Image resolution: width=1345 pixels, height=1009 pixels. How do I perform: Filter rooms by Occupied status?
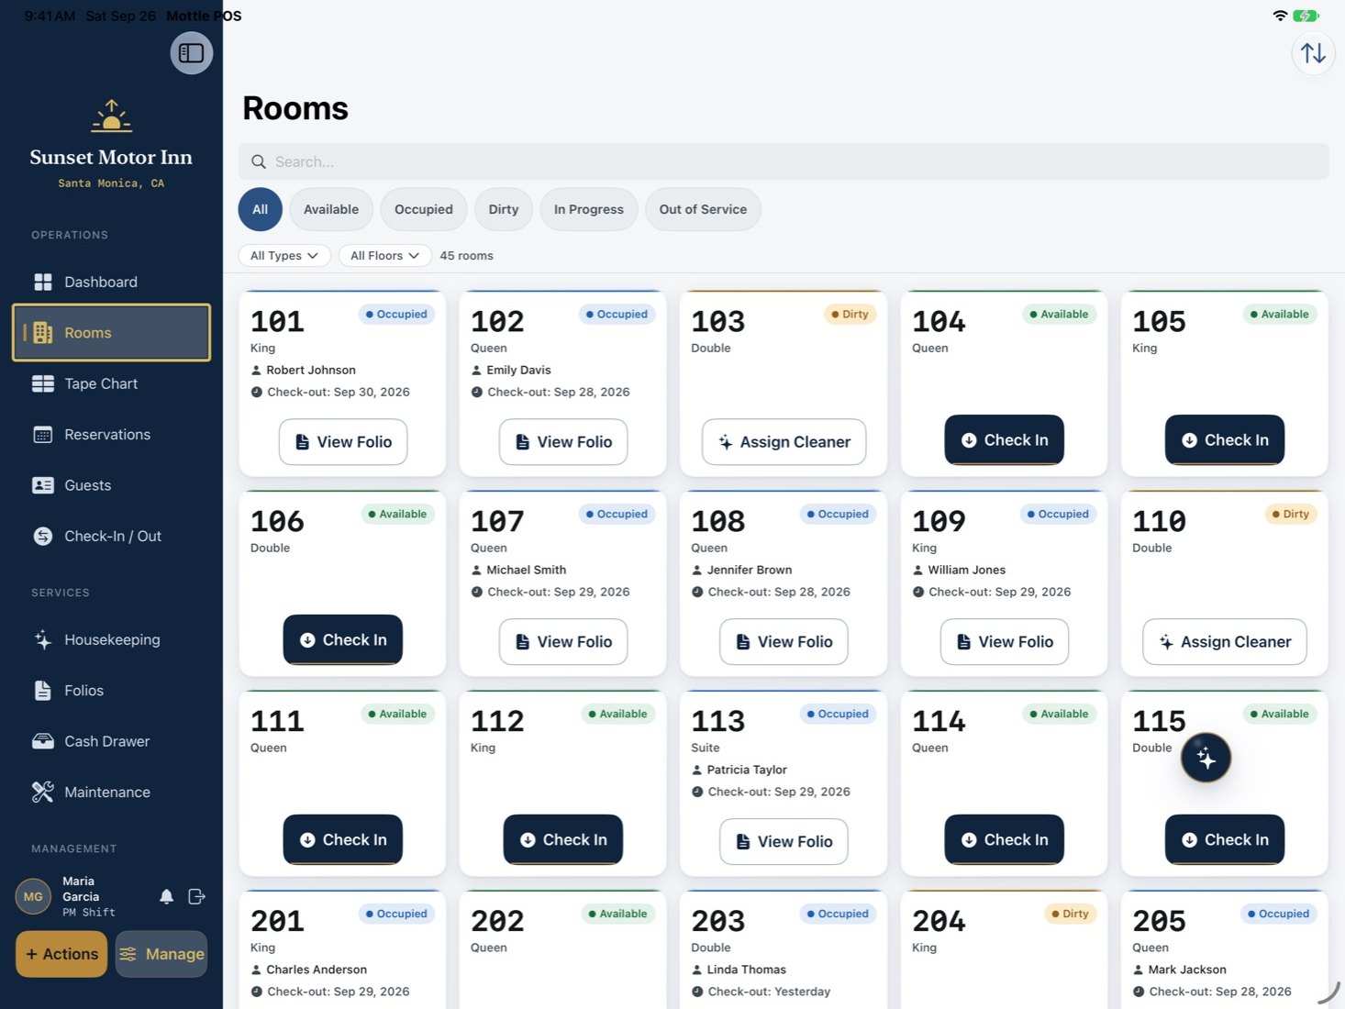click(424, 209)
